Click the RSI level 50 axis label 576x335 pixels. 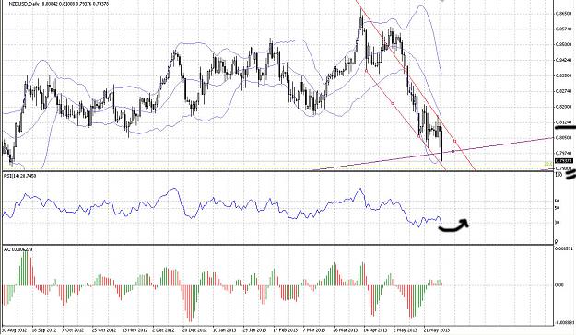[558, 208]
